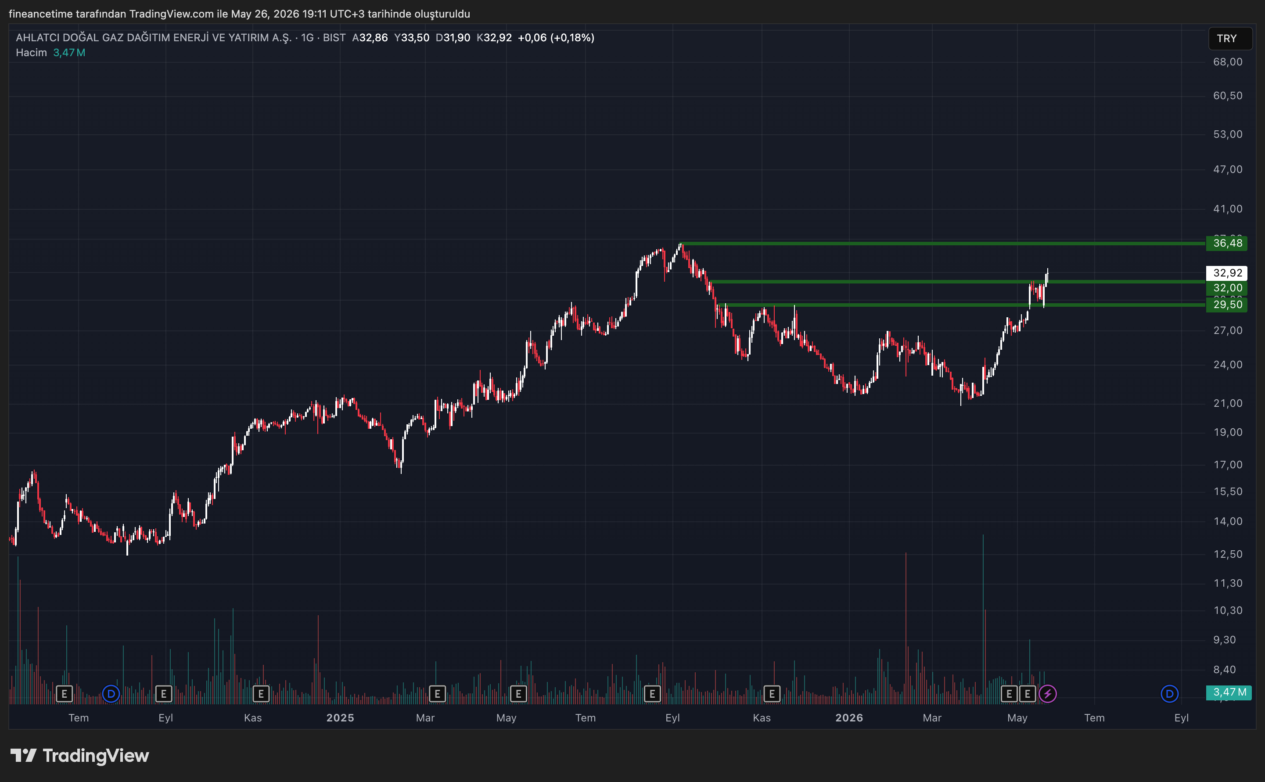1265x782 pixels.
Task: Click the current price label 32,92
Action: (x=1227, y=273)
